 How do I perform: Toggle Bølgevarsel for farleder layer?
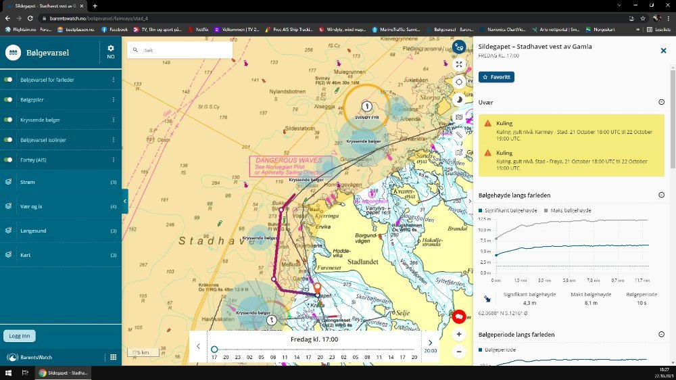pos(8,80)
